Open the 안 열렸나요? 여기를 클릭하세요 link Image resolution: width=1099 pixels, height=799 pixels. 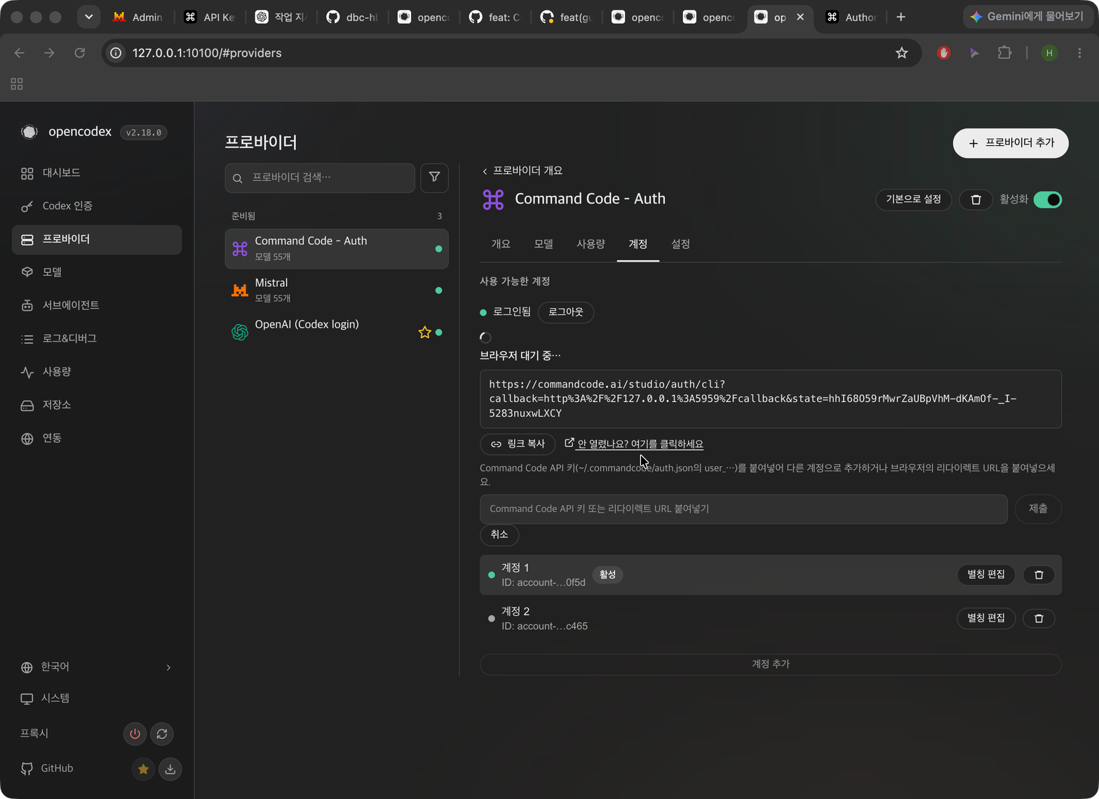[634, 444]
